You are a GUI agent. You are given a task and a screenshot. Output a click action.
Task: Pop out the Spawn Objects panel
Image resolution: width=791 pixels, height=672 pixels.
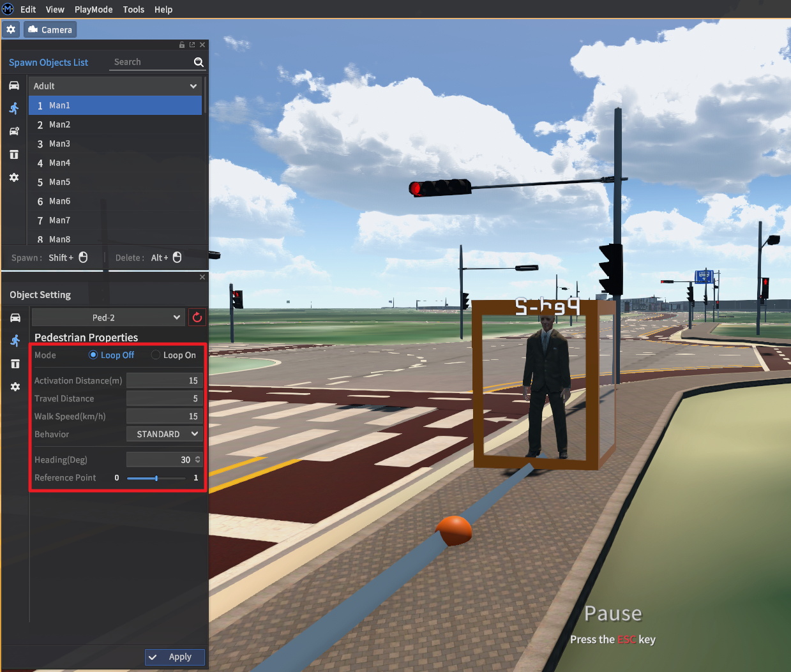(x=192, y=45)
